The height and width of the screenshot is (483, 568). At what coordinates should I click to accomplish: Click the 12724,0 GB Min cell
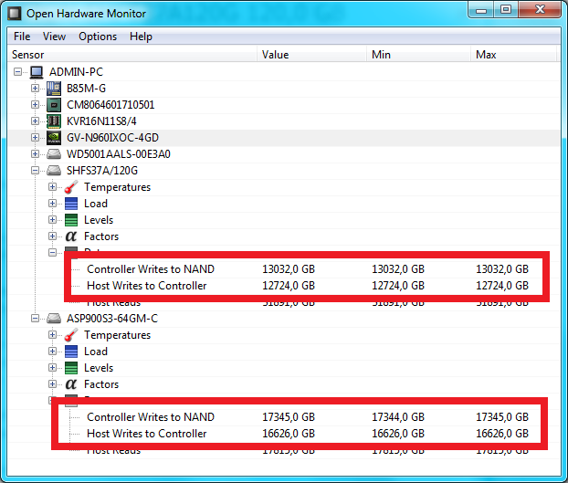pyautogui.click(x=398, y=286)
